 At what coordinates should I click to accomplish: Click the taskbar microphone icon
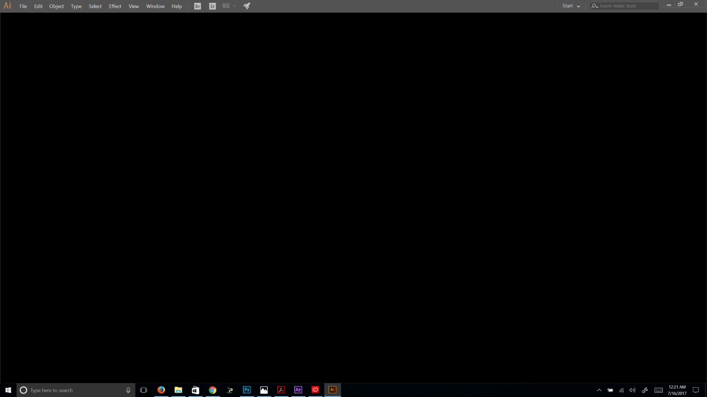(128, 390)
